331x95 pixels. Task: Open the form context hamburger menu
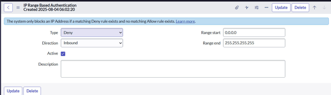[18, 7]
